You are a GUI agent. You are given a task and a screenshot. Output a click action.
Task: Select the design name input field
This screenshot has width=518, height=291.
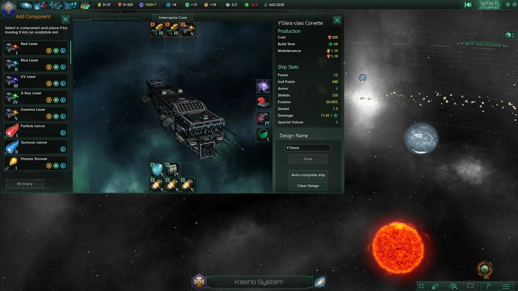(x=308, y=147)
